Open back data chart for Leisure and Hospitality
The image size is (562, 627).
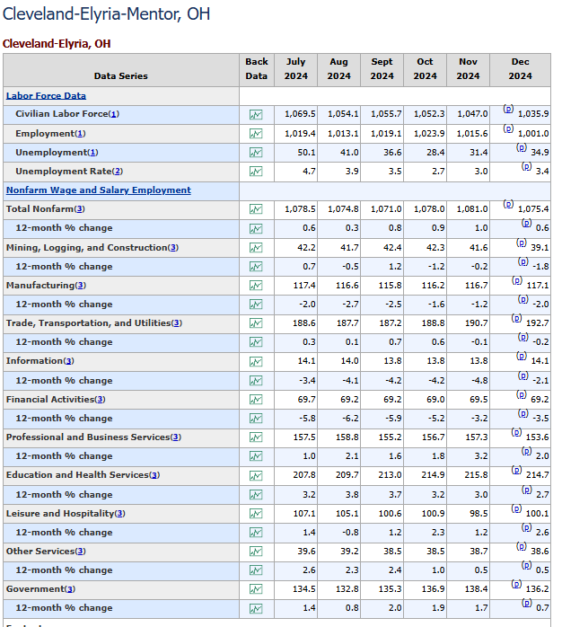256,514
